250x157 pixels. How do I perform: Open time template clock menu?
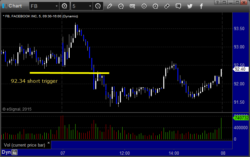(x=98, y=6)
